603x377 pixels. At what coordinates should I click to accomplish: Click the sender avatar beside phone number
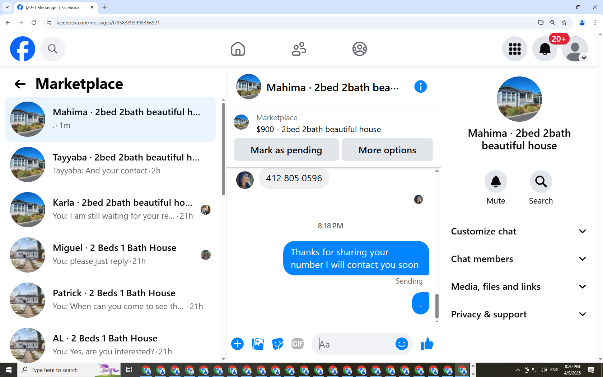click(x=245, y=180)
